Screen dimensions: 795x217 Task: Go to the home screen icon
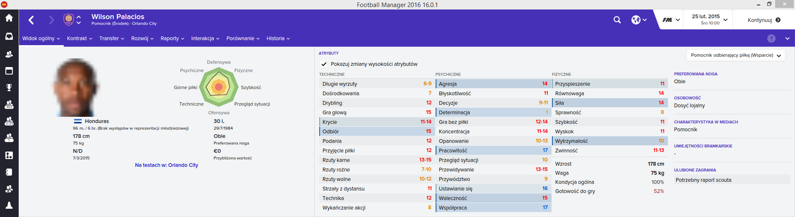(9, 18)
